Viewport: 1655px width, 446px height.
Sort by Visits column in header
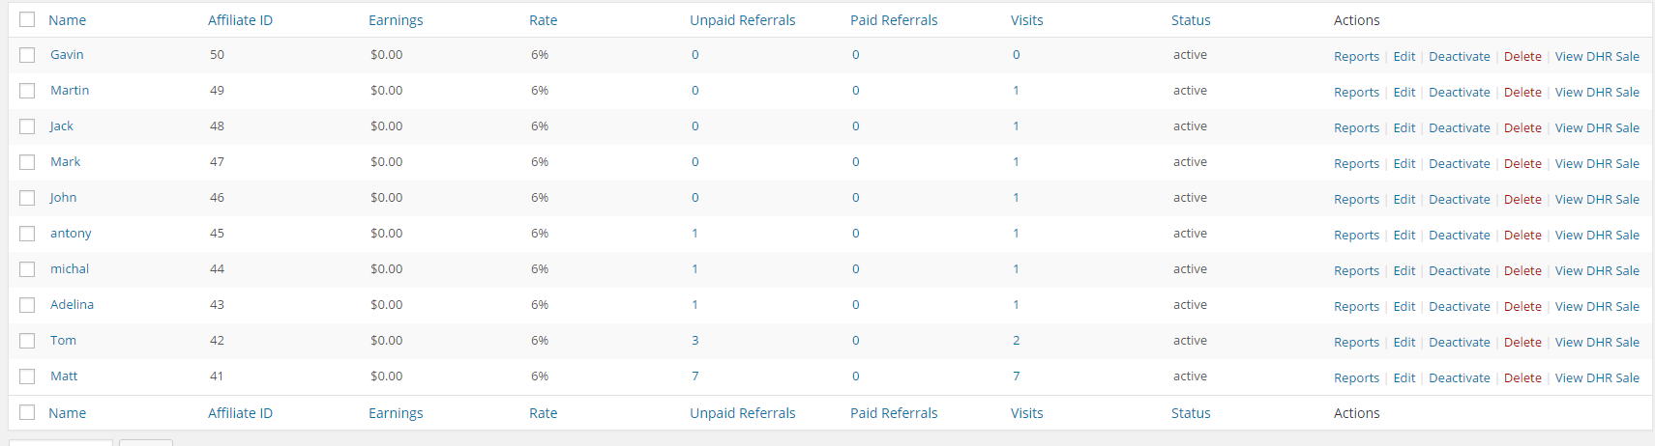[x=1026, y=20]
